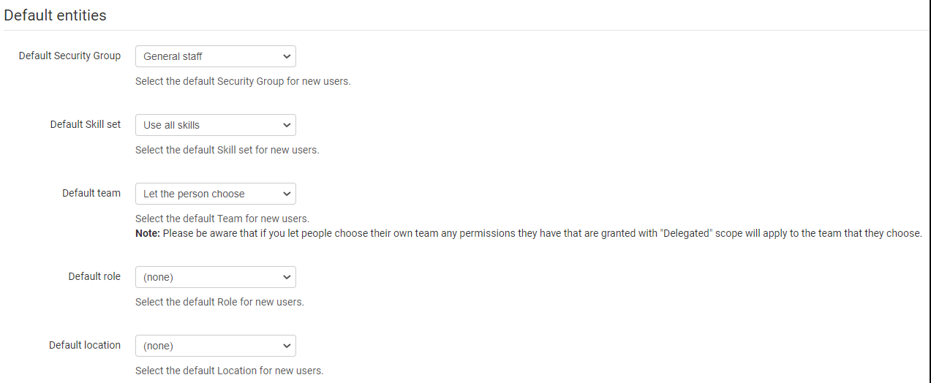Click the help text about default Security Group
Screen dimensions: 931x383
tap(243, 81)
